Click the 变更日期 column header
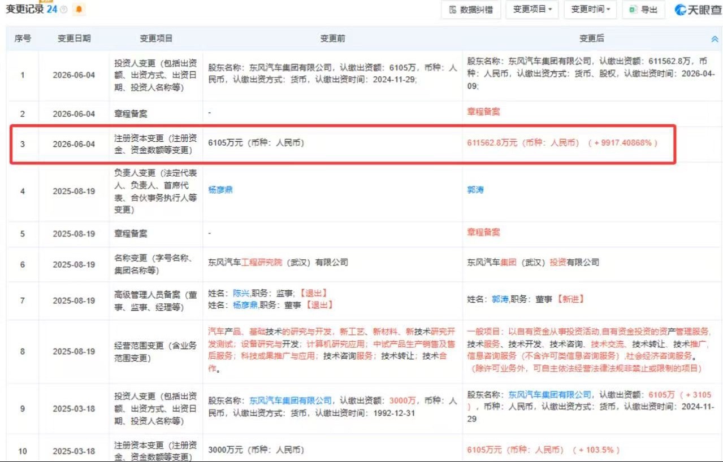 74,38
